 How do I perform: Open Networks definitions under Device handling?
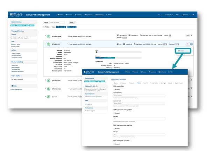click(17, 71)
